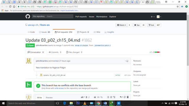This screenshot has width=189, height=106.
Task: Open Microsoft Word from taskbar
Action: coord(105,103)
